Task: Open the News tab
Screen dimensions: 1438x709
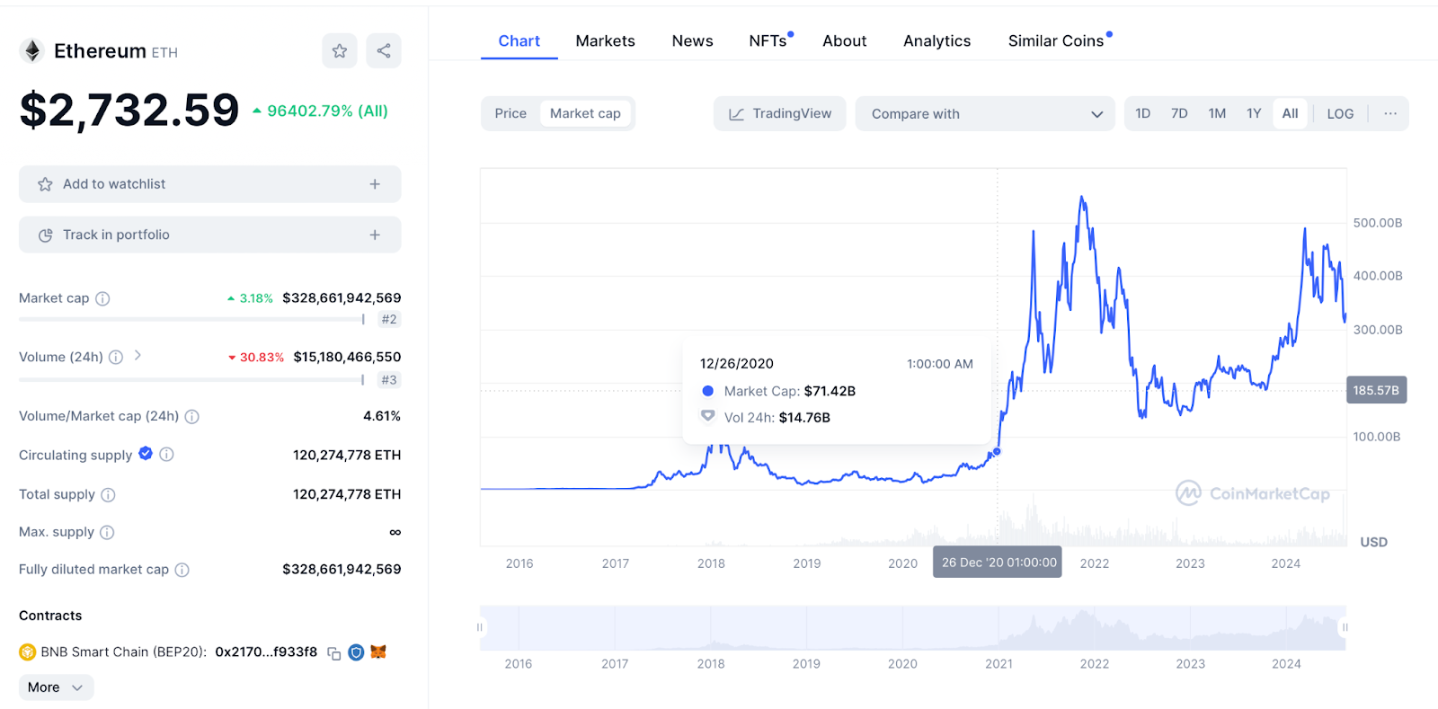Action: (692, 41)
